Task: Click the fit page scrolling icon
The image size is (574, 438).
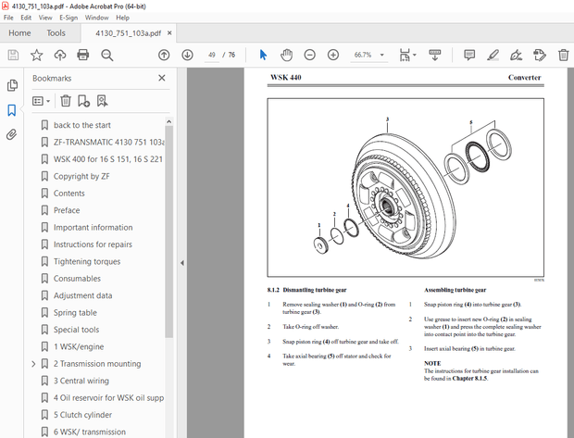Action: (x=405, y=56)
